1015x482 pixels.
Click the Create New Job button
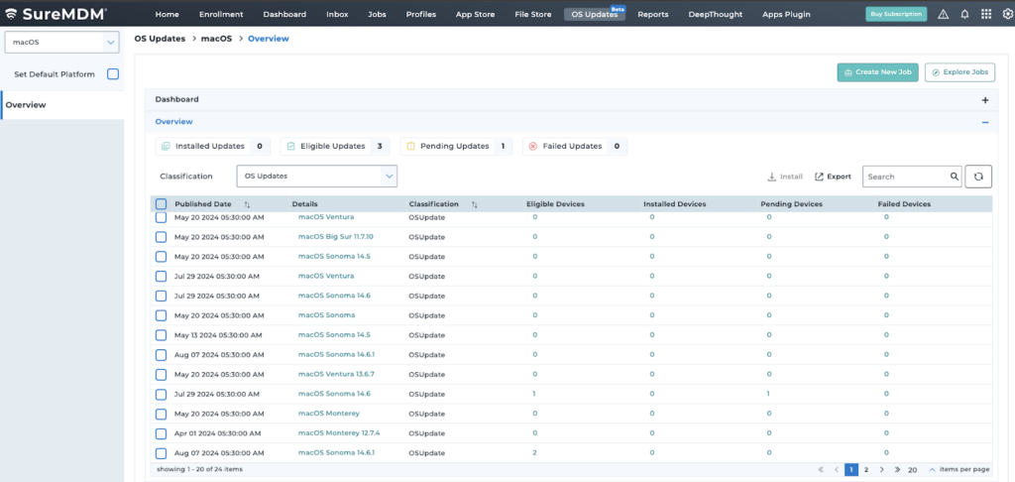(x=878, y=72)
